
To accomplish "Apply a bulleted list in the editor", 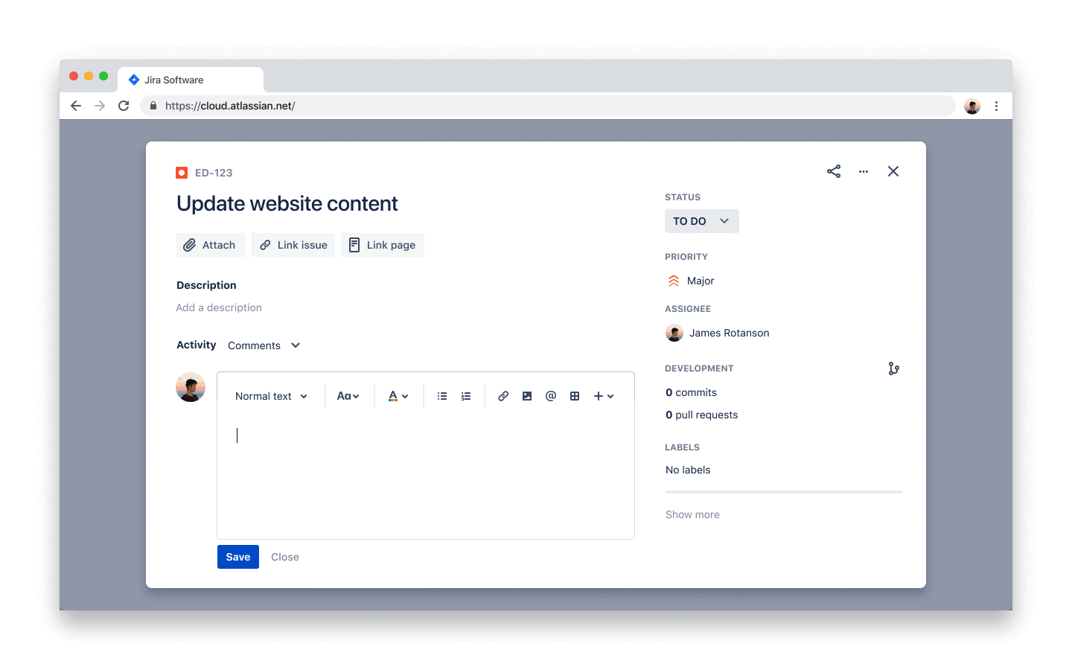I will tap(442, 395).
